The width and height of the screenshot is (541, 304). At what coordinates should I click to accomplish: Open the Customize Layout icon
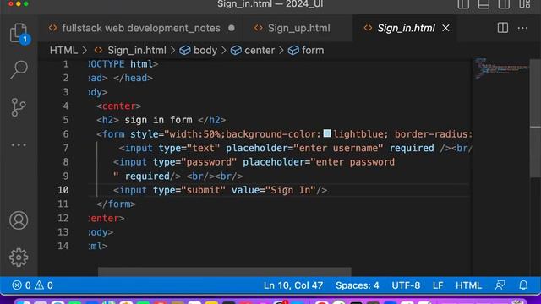tap(524, 4)
